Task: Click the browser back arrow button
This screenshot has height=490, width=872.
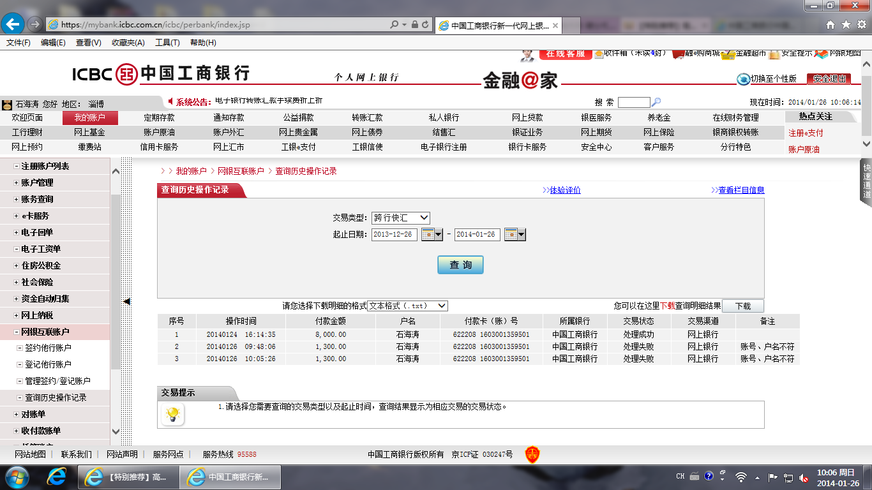Action: click(x=13, y=24)
